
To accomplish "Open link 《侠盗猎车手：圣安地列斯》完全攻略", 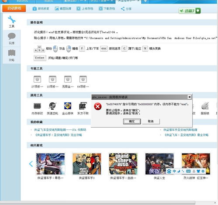I will [58, 135].
